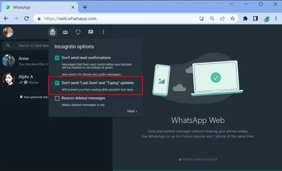Click Marks deleted messages in red description
This screenshot has width=282, height=171.
83,105
